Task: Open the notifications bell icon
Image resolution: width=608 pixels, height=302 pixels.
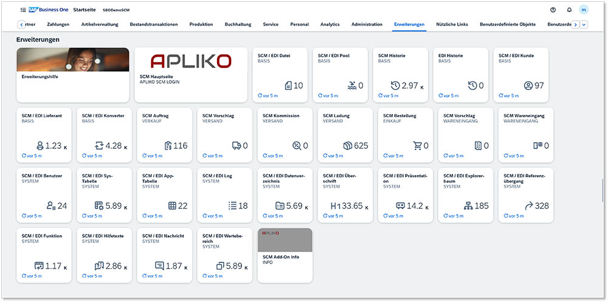Action: click(x=569, y=10)
